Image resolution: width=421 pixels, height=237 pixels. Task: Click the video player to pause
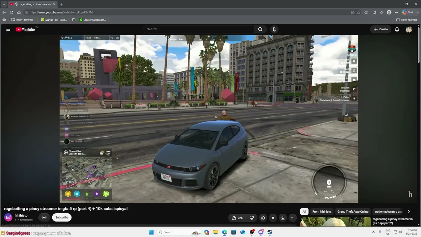209,119
